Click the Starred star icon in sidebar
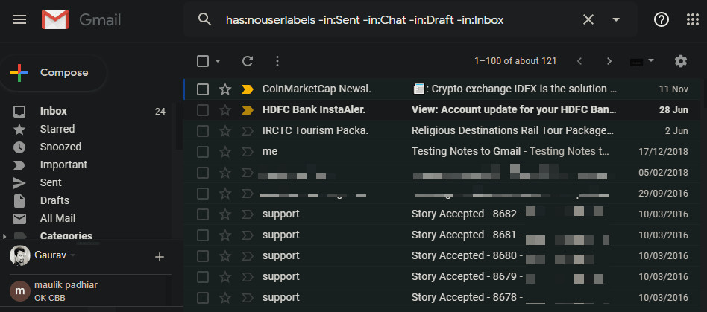 click(19, 130)
